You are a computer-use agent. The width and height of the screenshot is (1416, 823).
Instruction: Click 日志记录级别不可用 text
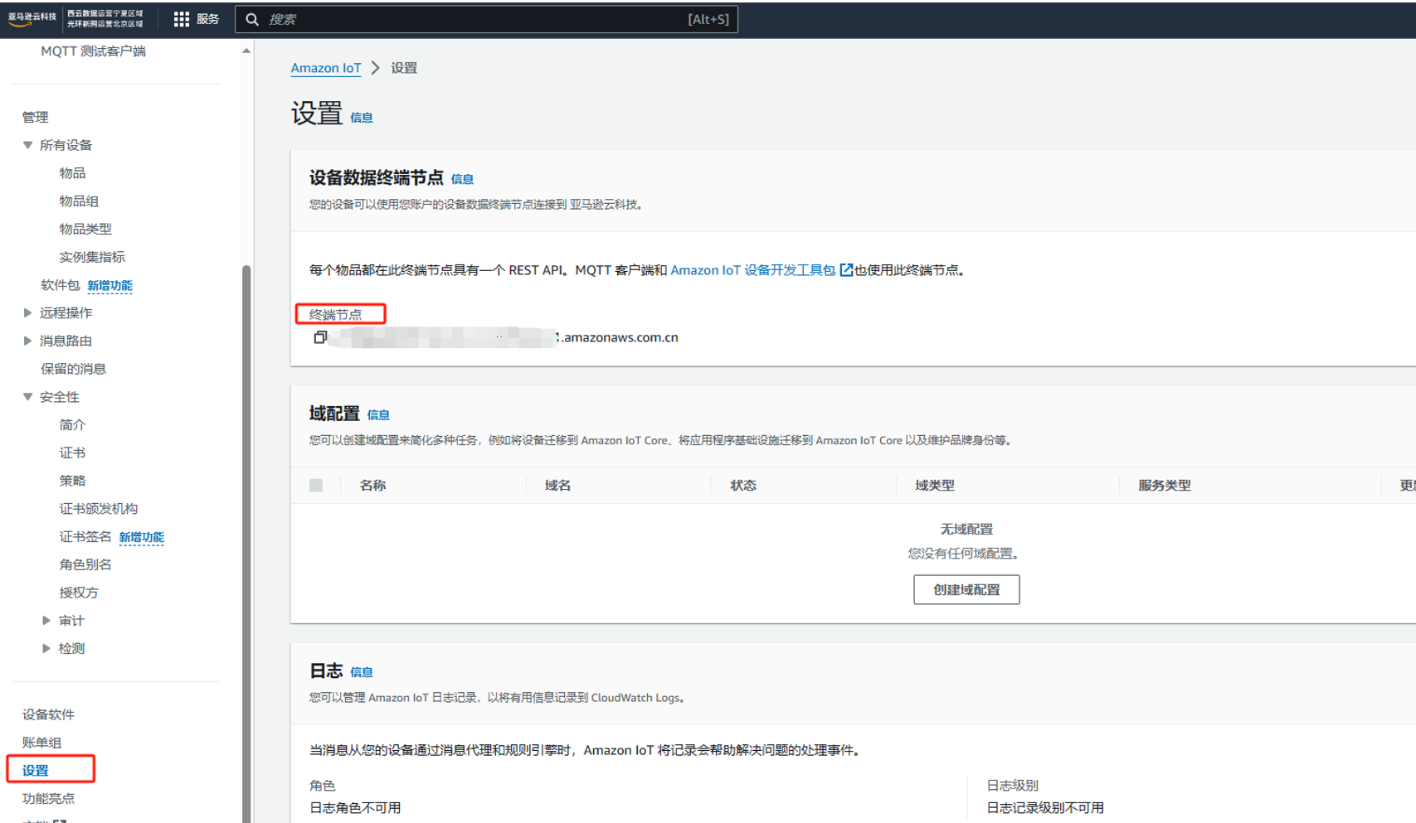coord(1045,808)
